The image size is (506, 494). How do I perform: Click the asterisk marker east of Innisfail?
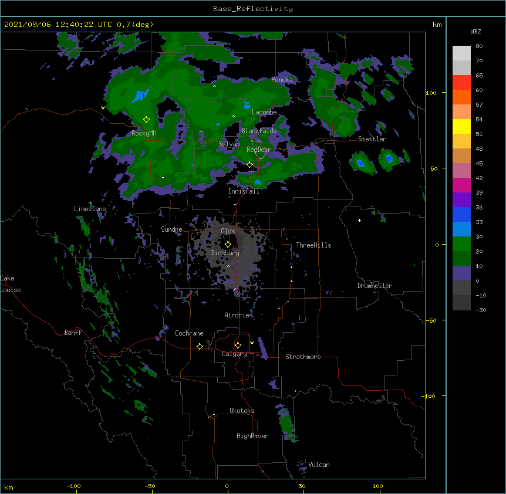coord(295,178)
